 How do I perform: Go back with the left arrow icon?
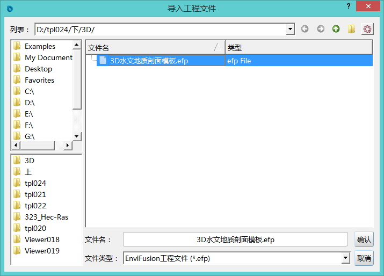coord(305,29)
